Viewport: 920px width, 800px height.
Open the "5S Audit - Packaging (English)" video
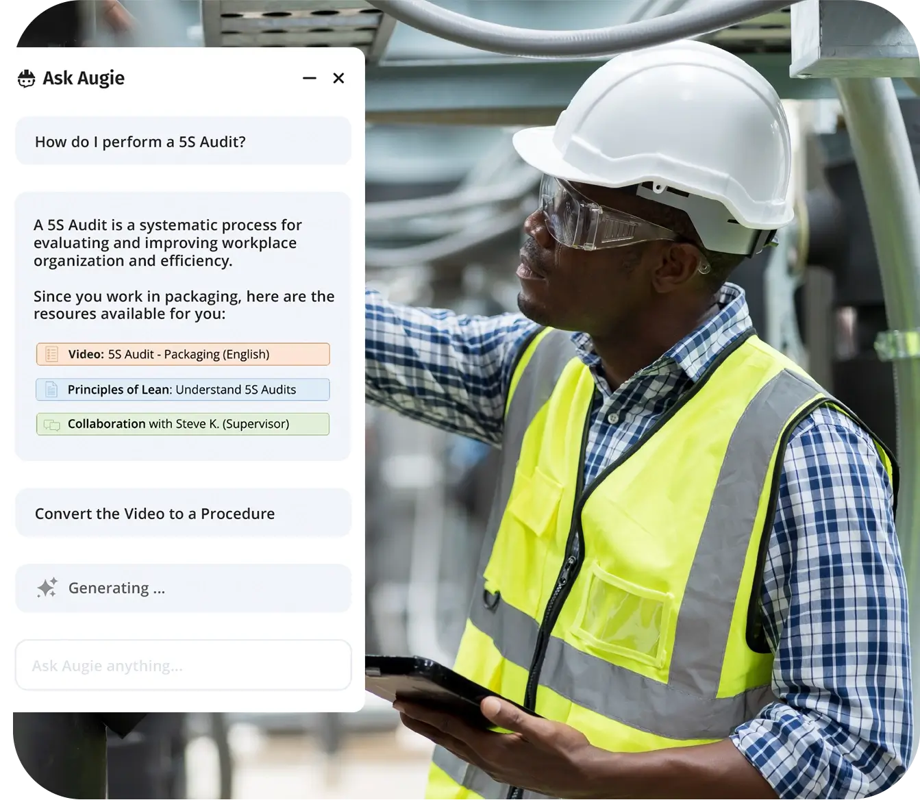point(188,354)
